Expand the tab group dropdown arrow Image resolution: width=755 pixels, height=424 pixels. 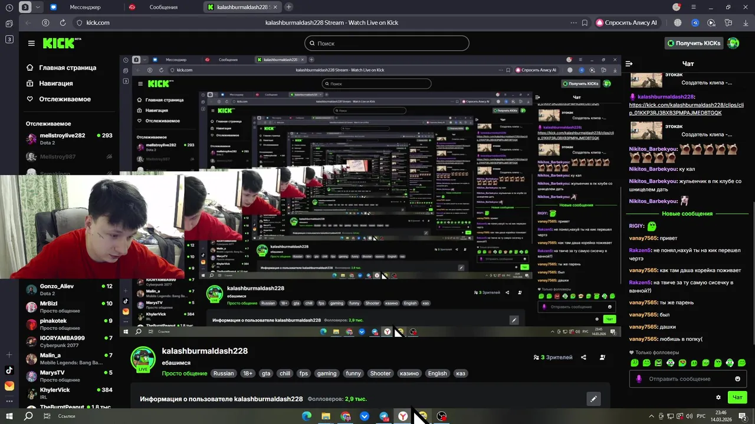pos(38,7)
